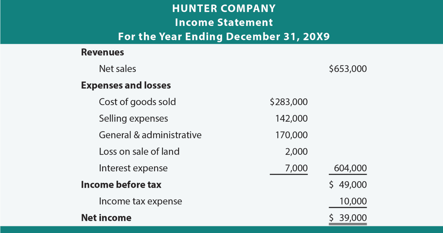
Task: Click the $653,000 net sales amount
Action: pos(348,69)
